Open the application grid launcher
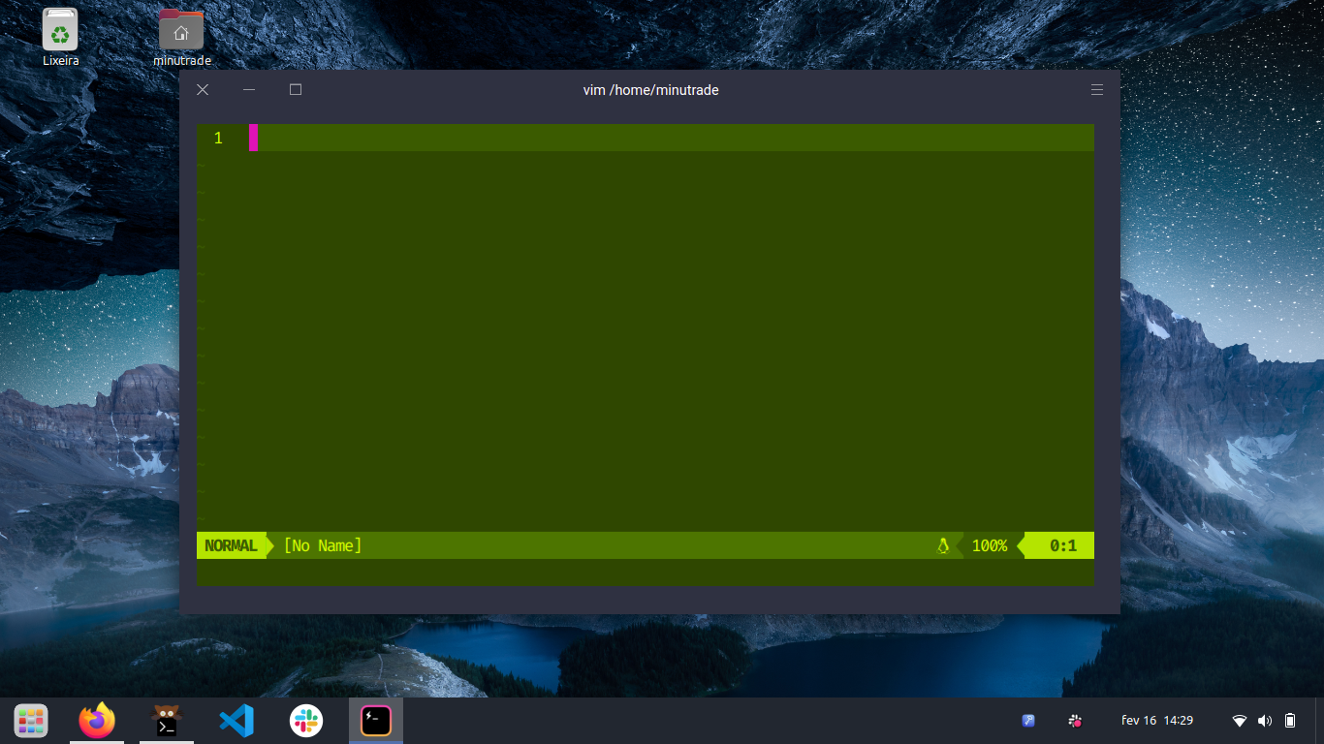This screenshot has height=744, width=1324. [x=30, y=720]
